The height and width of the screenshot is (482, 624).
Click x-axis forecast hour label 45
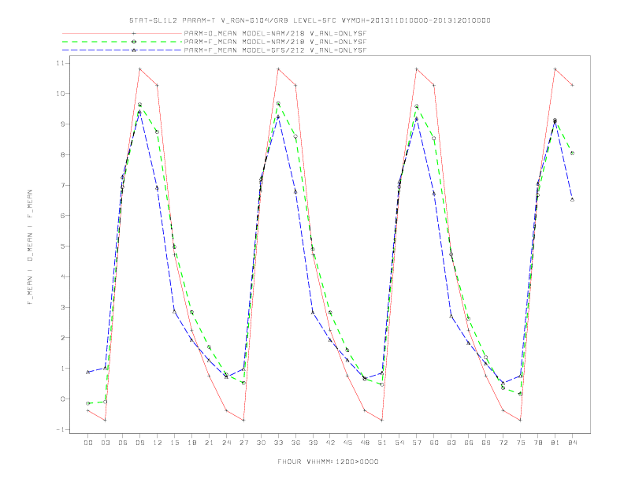pos(347,443)
